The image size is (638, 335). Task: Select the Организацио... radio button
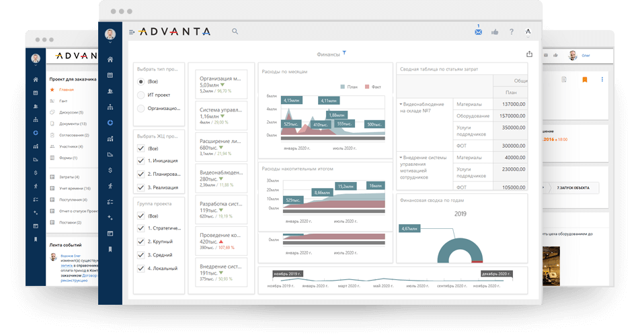[x=141, y=109]
